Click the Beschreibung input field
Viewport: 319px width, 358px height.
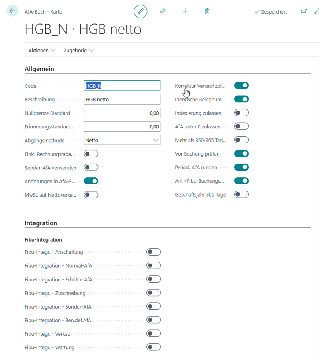[x=122, y=100]
